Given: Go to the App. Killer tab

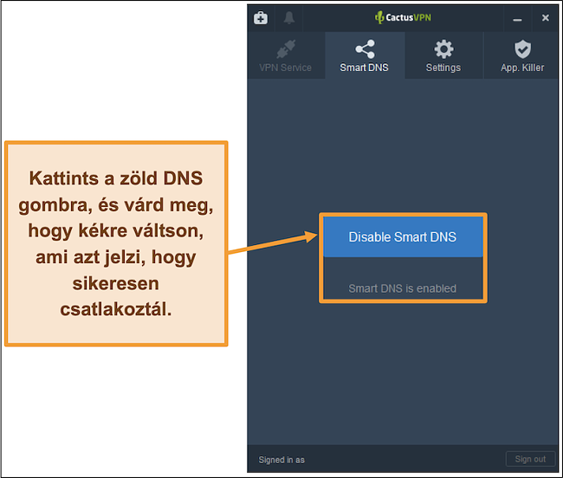Looking at the screenshot, I should coord(522,55).
